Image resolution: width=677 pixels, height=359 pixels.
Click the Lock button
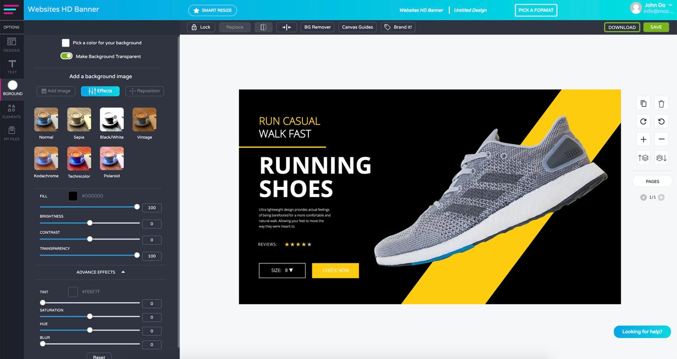[201, 27]
